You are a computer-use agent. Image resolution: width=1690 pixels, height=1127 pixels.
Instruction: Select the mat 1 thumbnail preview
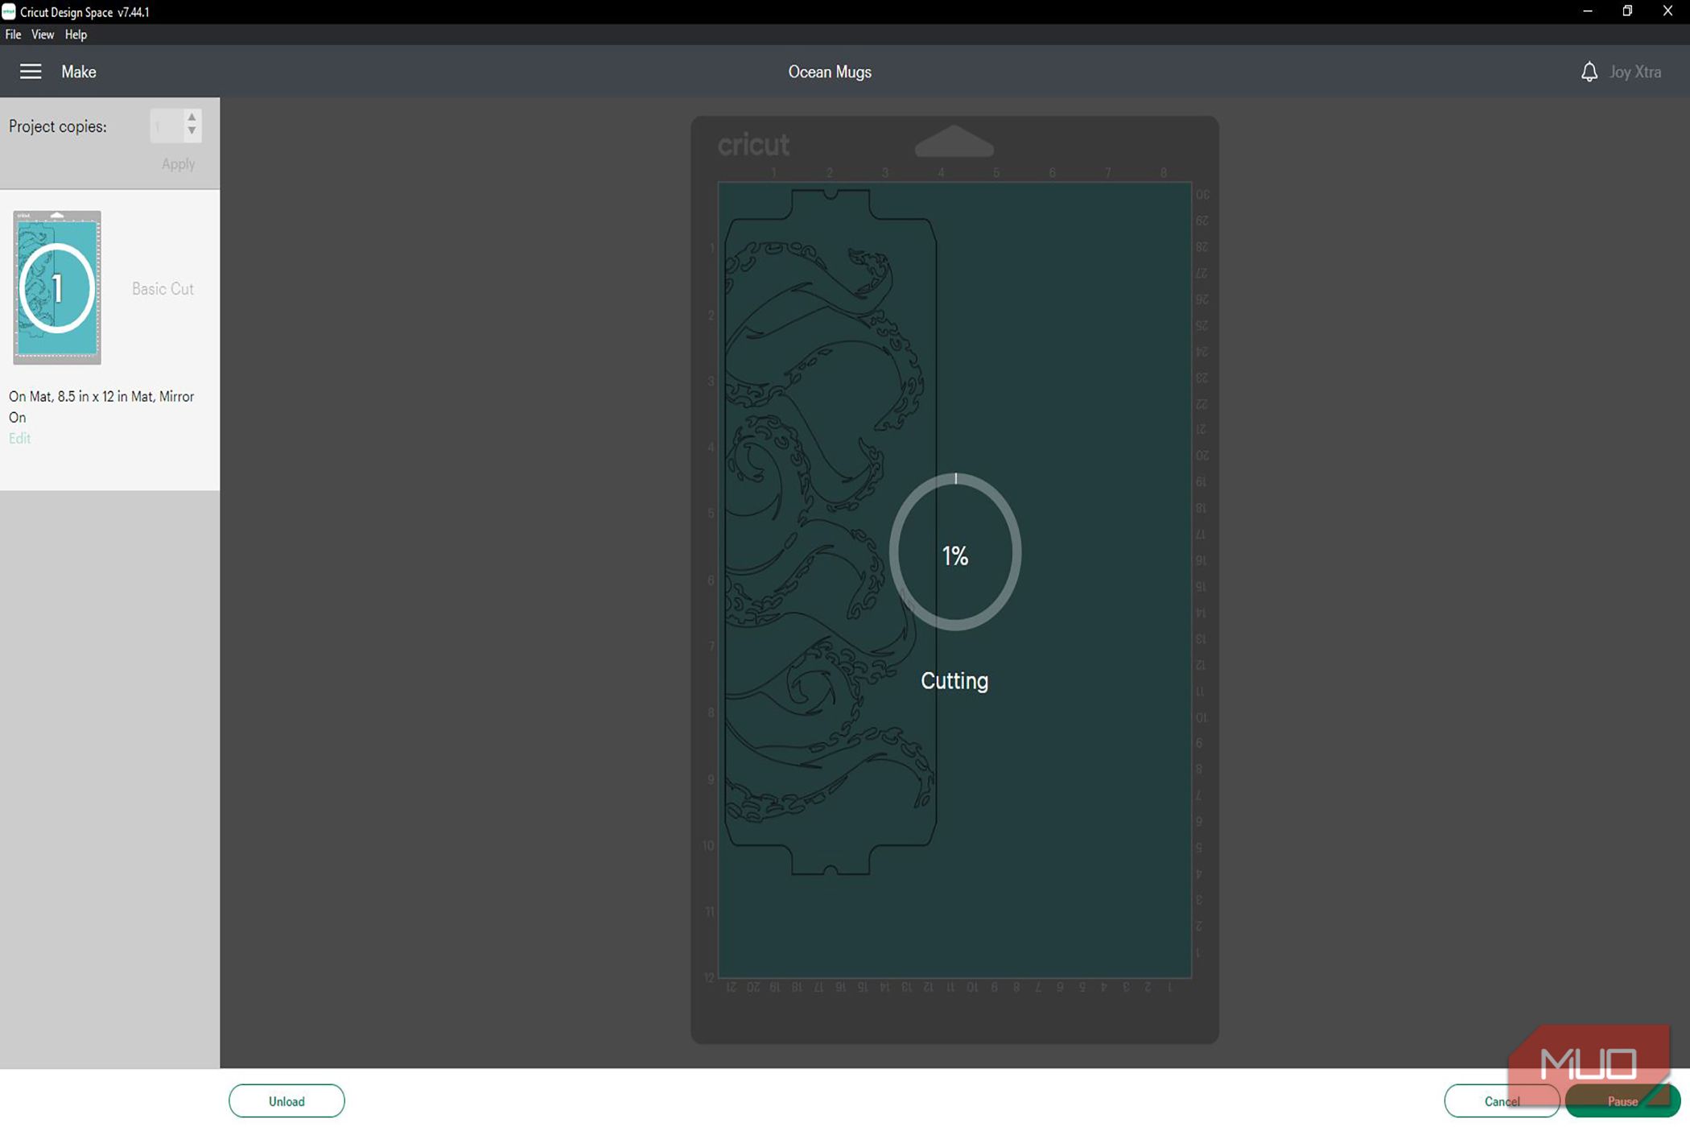(57, 287)
